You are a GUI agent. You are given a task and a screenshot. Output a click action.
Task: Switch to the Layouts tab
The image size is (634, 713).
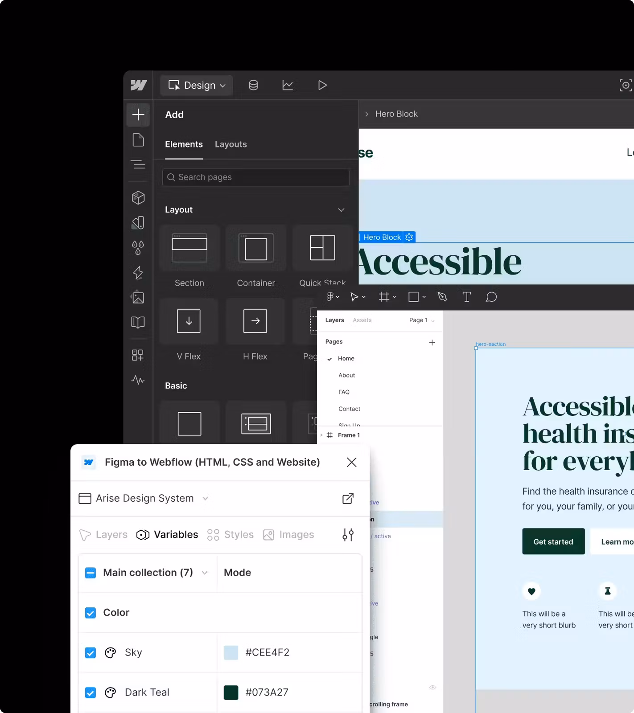click(231, 144)
